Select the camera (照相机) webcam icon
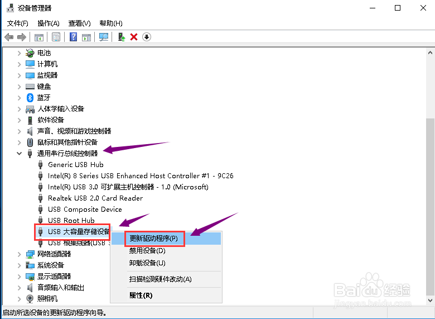The height and width of the screenshot is (319, 435). 30,299
